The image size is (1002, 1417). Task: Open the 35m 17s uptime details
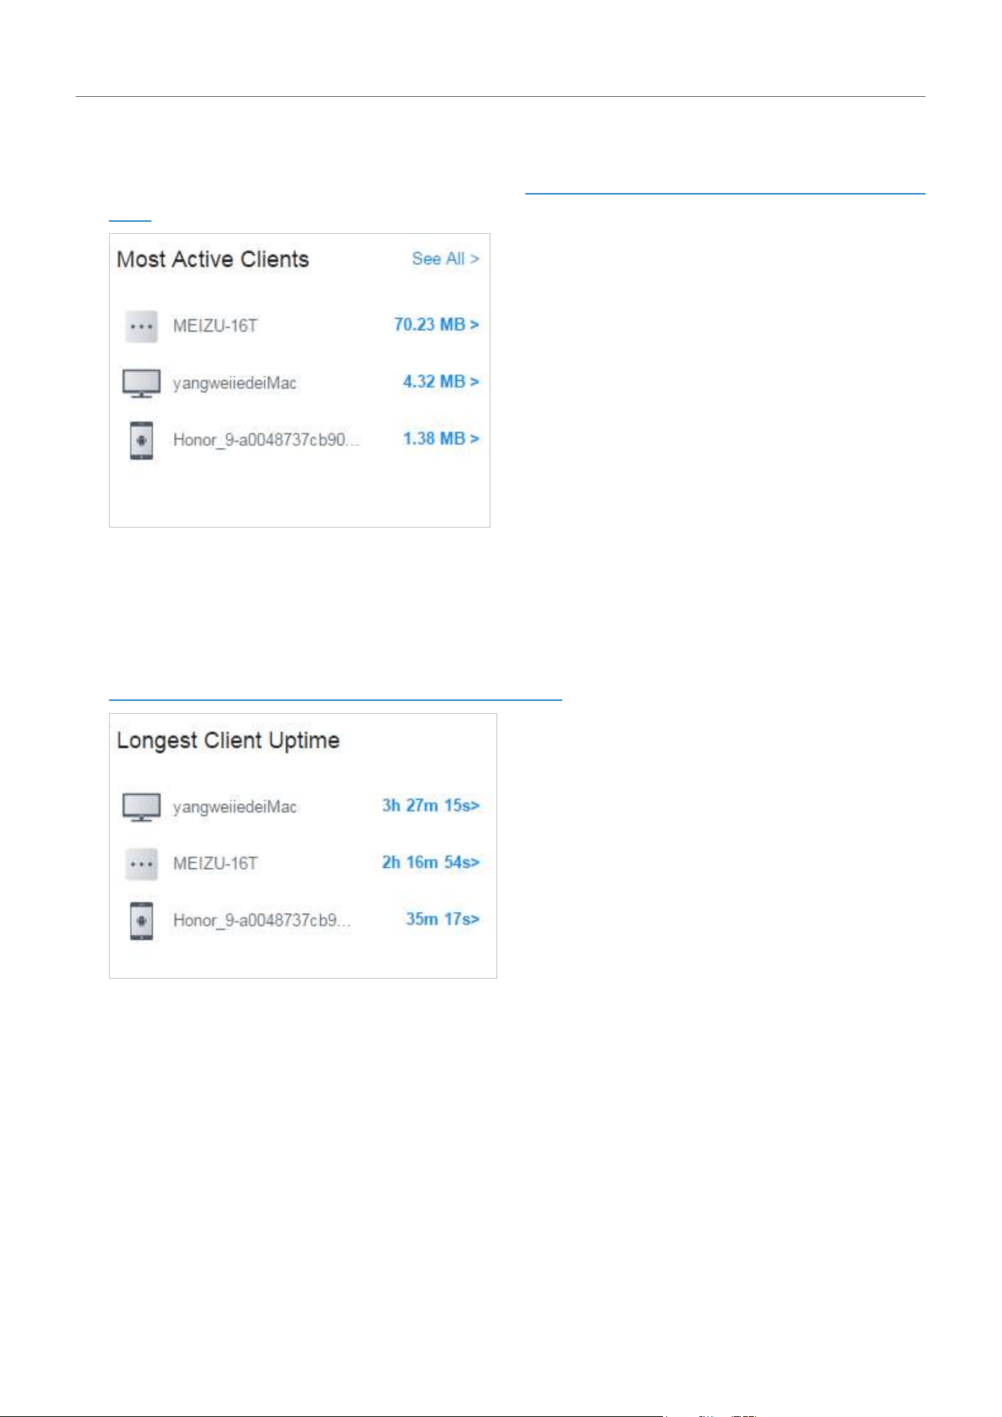click(443, 919)
